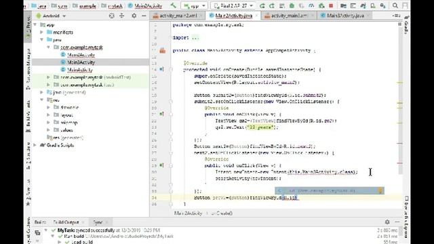Expand the values folder
The image size is (434, 244).
click(48, 129)
